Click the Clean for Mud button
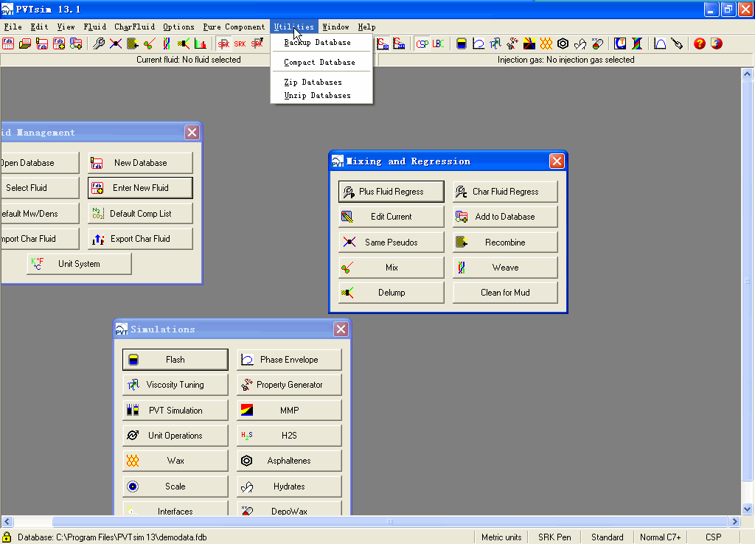 pos(505,293)
